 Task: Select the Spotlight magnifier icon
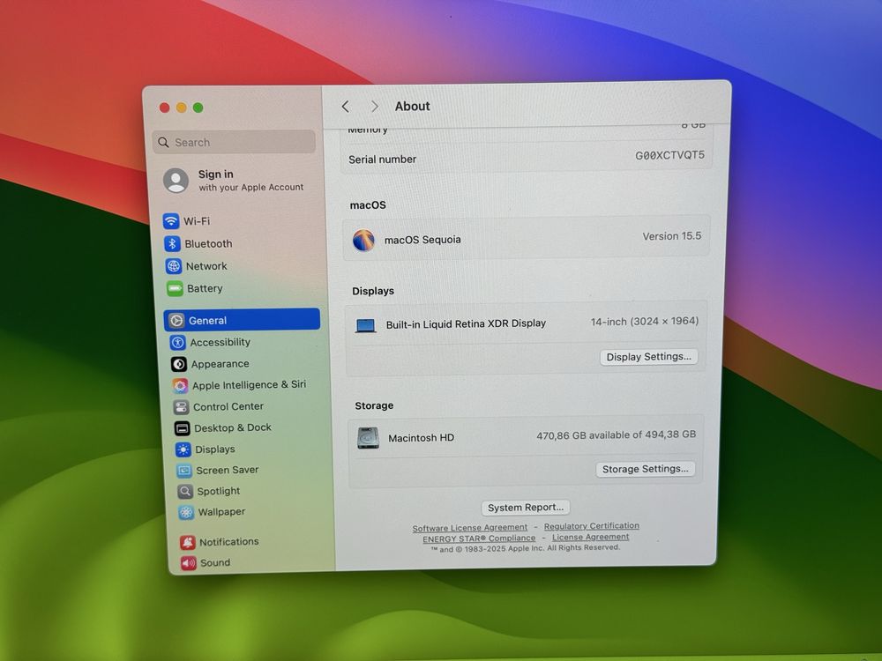click(185, 492)
